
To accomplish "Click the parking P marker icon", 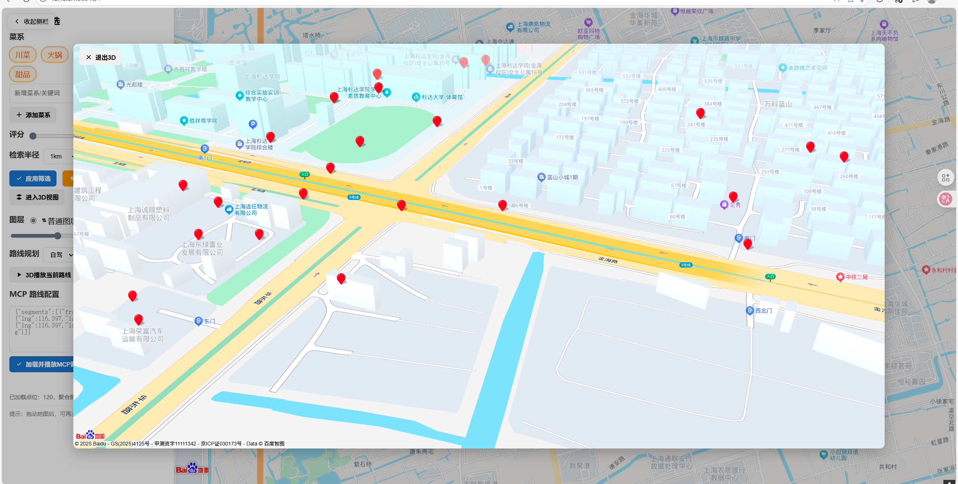I will [253, 124].
